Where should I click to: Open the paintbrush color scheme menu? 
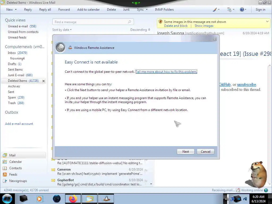(216, 10)
